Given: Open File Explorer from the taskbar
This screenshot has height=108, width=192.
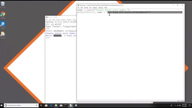Looking at the screenshot, I should 56,105.
